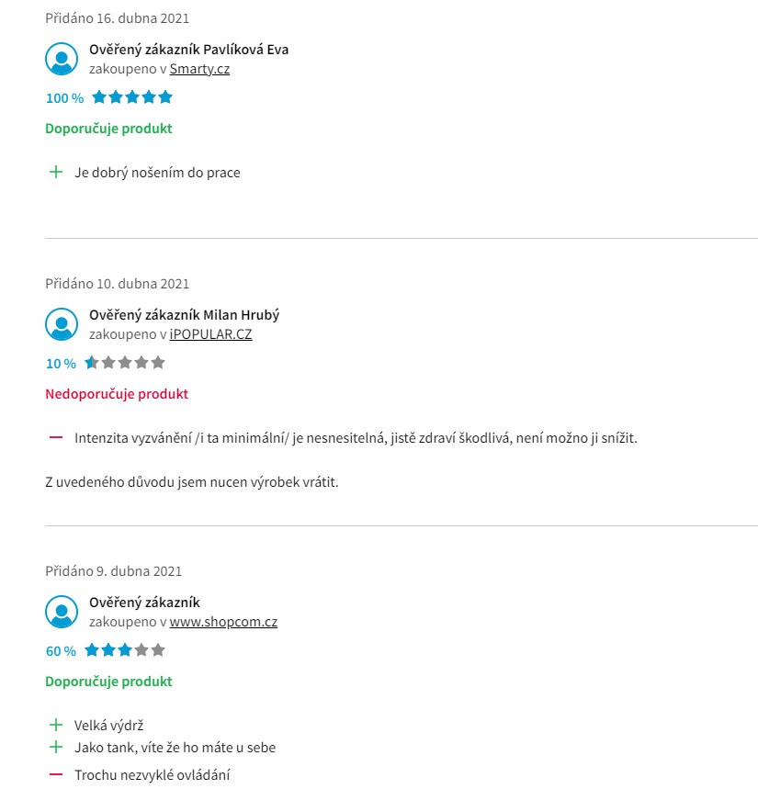
Task: Click the one-star rating for the 10 % review
Action: point(125,363)
